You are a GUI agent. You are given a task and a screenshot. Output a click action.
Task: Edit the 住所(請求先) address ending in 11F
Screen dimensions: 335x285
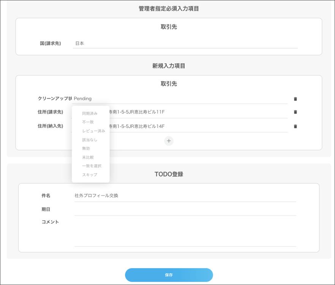tap(198, 112)
